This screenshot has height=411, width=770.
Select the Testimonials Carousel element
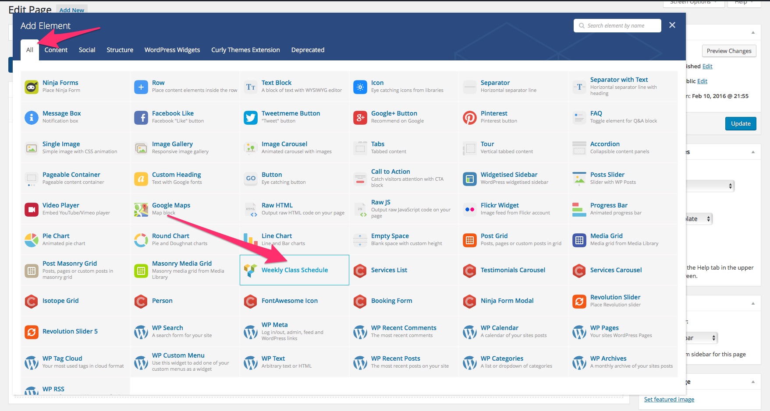coord(513,270)
